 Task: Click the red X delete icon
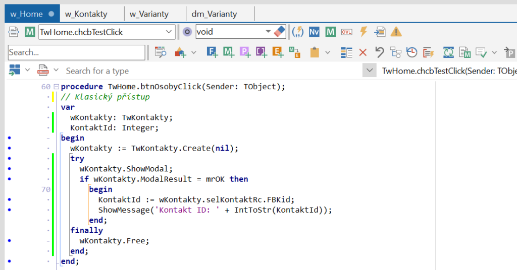coord(363,52)
